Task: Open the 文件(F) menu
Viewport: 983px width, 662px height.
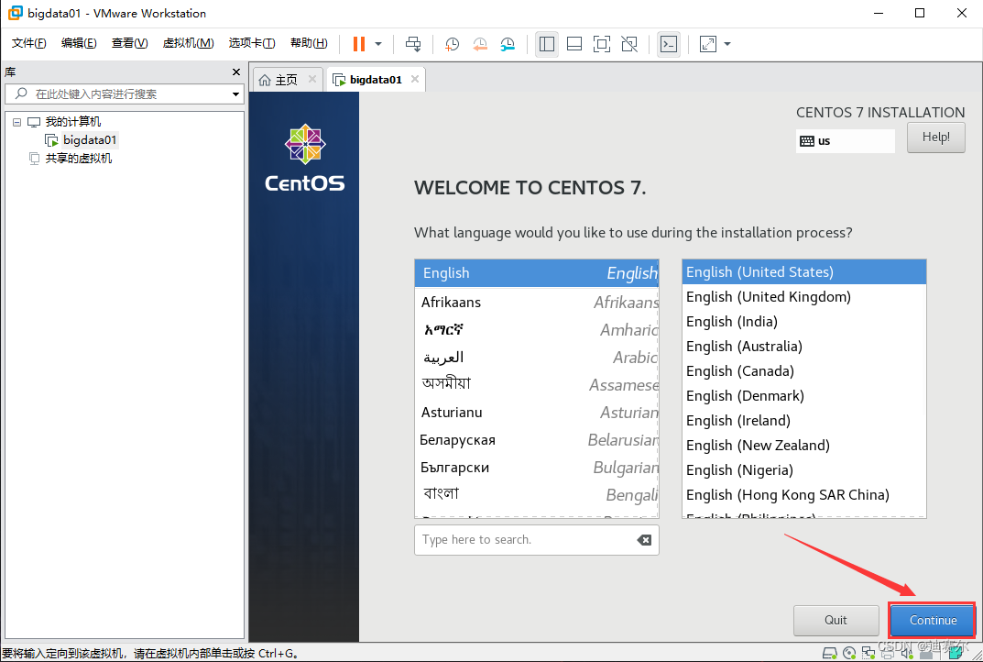Action: [29, 43]
